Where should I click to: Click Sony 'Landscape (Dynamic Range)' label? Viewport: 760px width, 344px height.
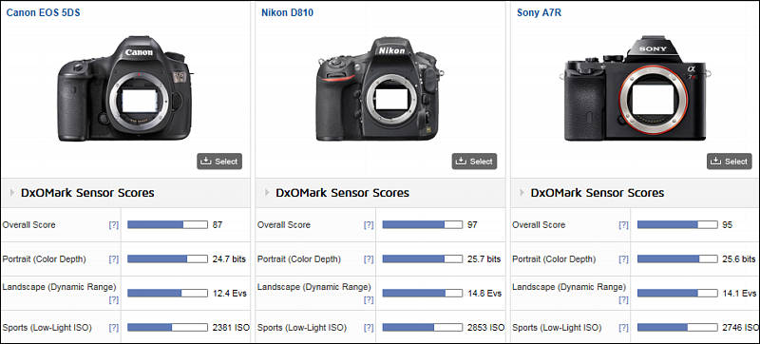point(569,287)
